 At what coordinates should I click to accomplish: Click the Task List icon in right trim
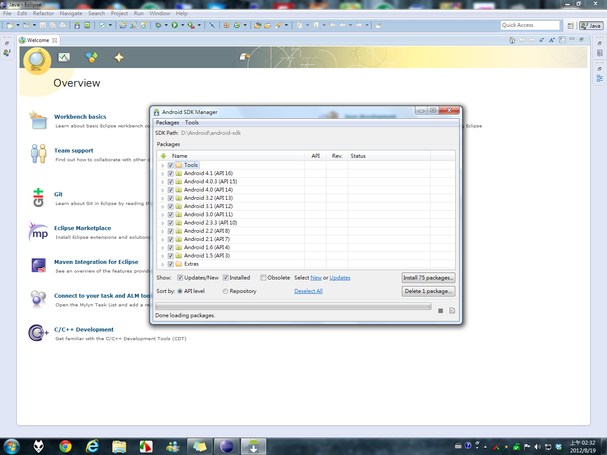[x=600, y=53]
